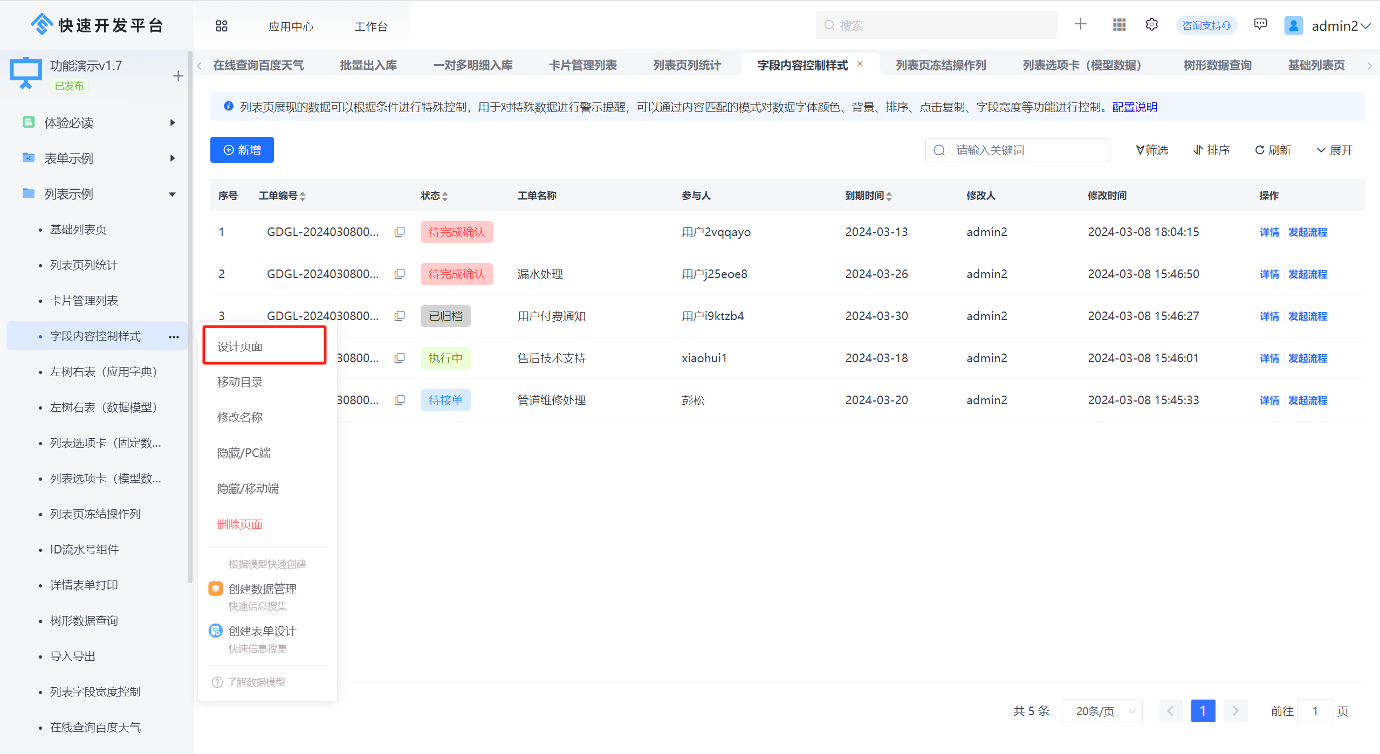Click the 待接单 status tag
This screenshot has height=754, width=1380.
point(445,400)
